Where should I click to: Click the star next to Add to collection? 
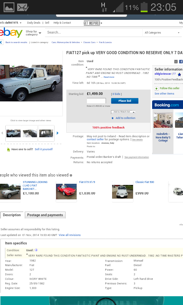tap(112, 118)
